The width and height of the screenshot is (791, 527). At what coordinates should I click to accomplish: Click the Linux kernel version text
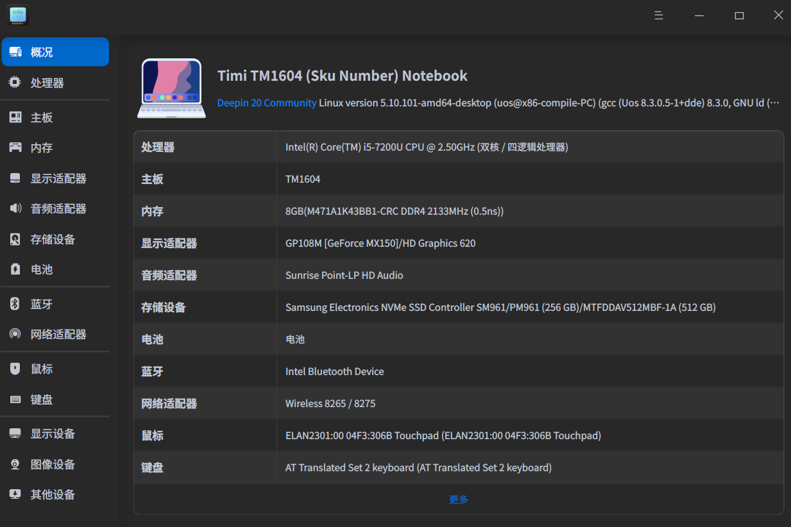coord(549,103)
